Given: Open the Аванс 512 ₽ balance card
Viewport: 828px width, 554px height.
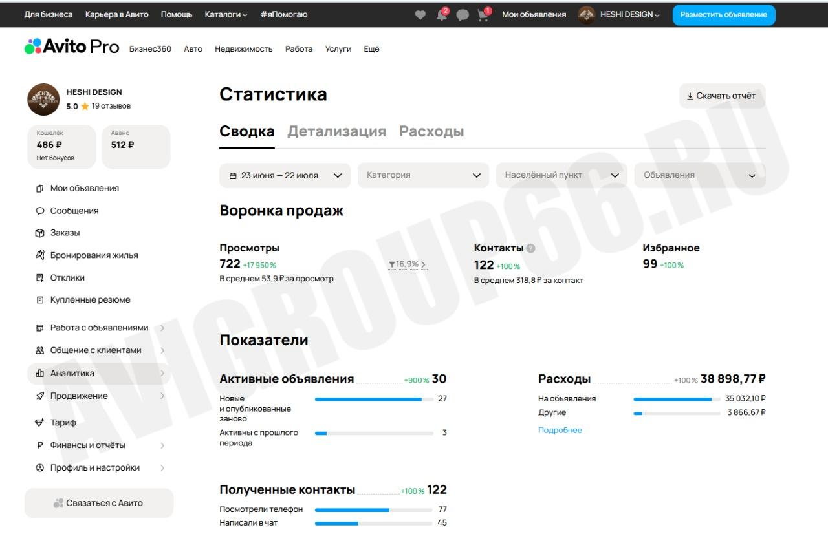Looking at the screenshot, I should point(136,147).
